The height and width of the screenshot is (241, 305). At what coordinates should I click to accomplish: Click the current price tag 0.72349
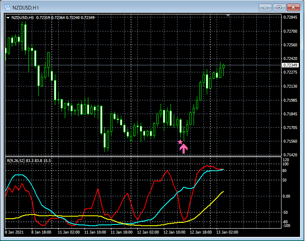[291, 65]
